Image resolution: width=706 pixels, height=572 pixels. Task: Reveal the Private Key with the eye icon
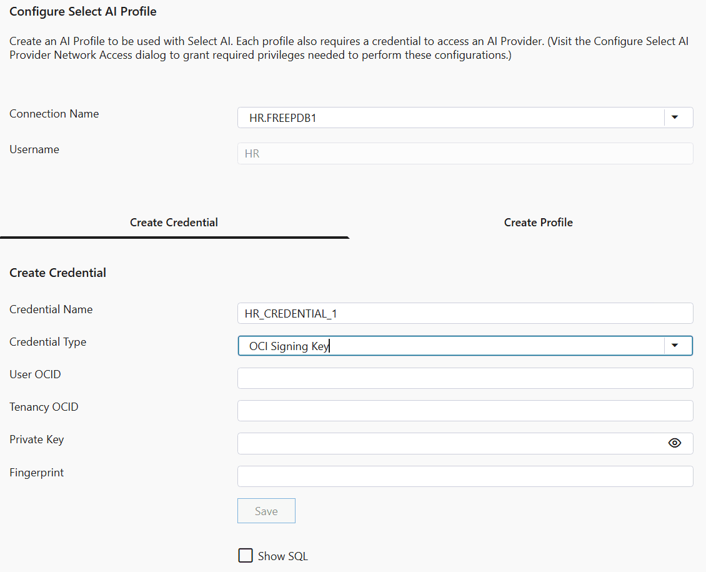tap(674, 443)
